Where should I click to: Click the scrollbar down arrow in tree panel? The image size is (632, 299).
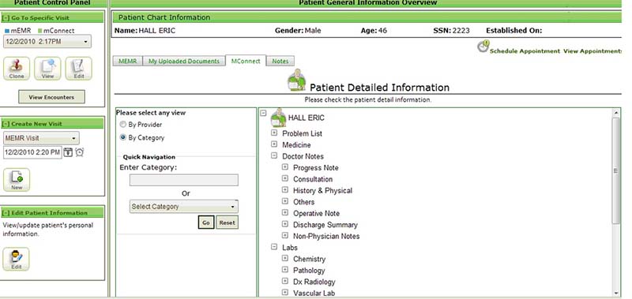(616, 293)
